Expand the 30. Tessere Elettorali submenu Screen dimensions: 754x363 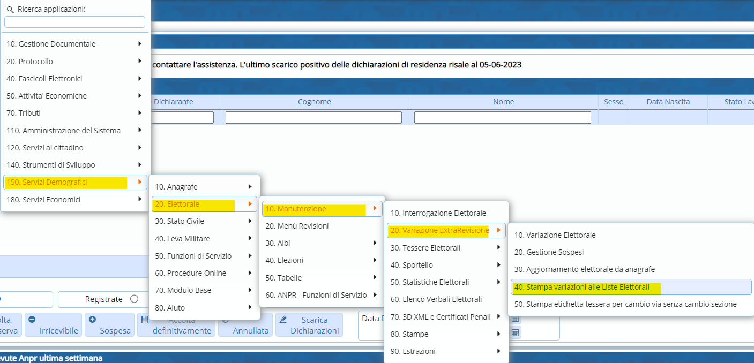pos(446,248)
